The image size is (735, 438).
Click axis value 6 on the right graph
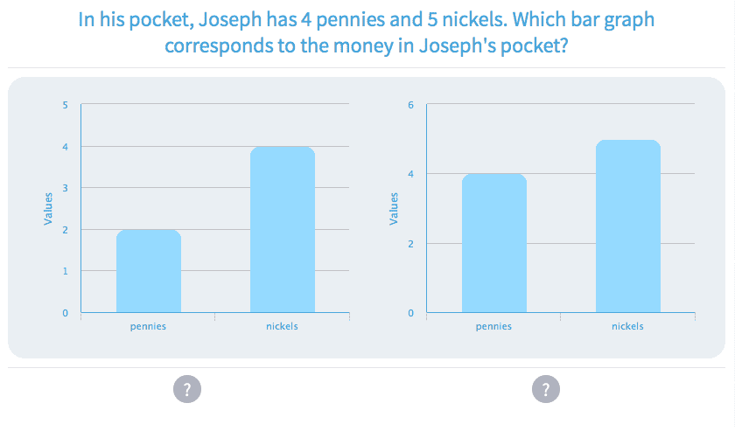tap(410, 105)
